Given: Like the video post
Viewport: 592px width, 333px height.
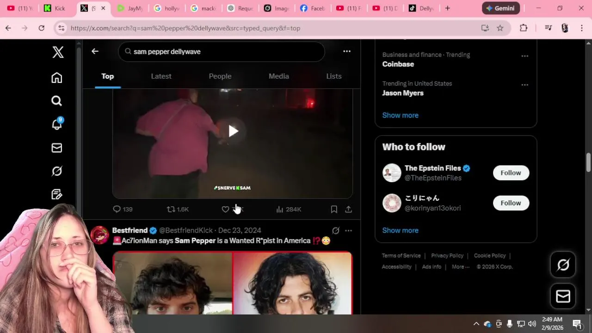Looking at the screenshot, I should point(225,209).
